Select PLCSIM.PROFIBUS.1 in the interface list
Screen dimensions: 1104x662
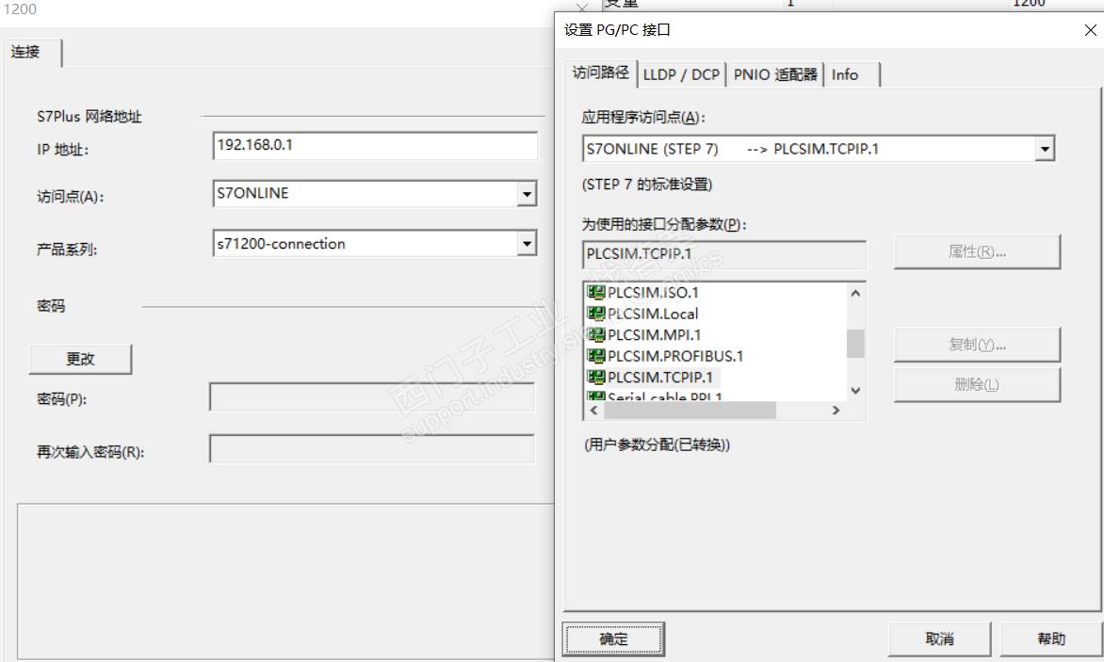675,356
